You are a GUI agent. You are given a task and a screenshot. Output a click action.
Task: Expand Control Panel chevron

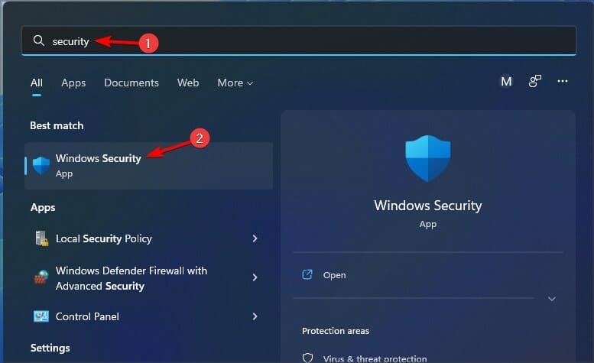pos(255,316)
